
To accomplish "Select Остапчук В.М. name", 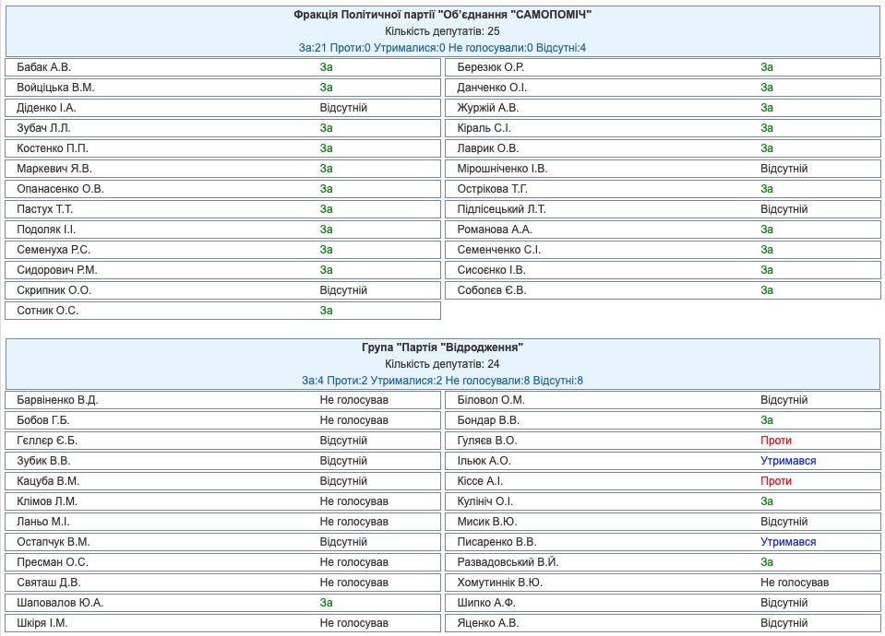I will 54,542.
